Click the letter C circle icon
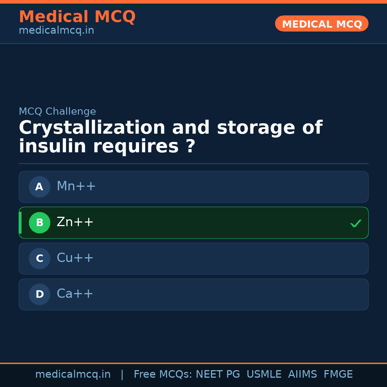The width and height of the screenshot is (387, 387). pos(39,258)
